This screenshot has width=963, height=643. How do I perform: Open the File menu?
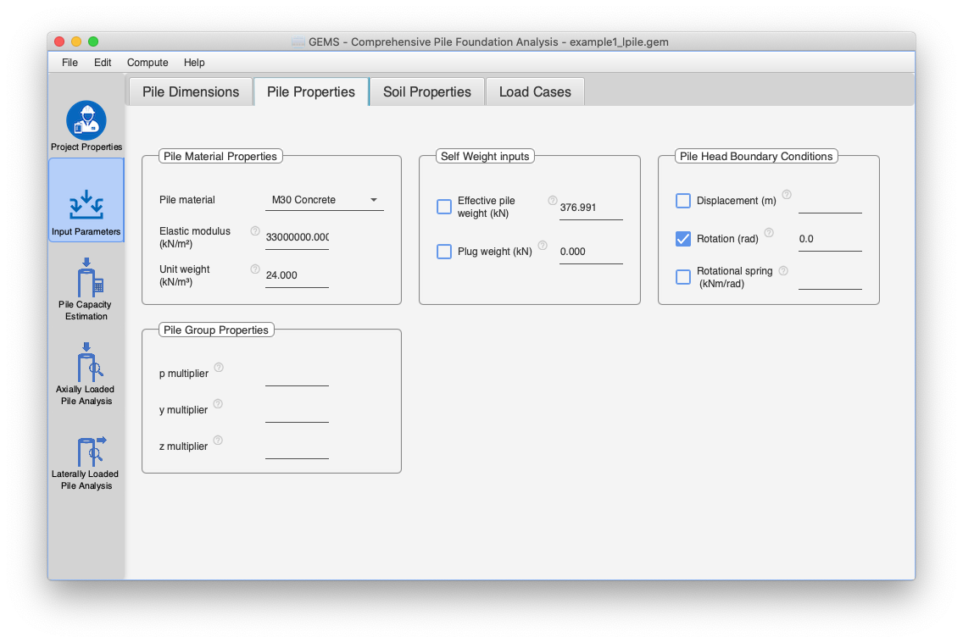click(70, 63)
